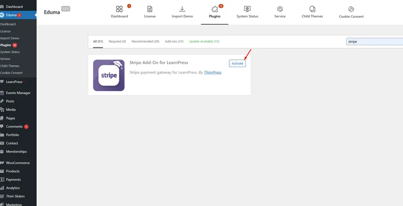Select the Import Demo download icon
Image resolution: width=403 pixels, height=206 pixels.
tap(182, 9)
